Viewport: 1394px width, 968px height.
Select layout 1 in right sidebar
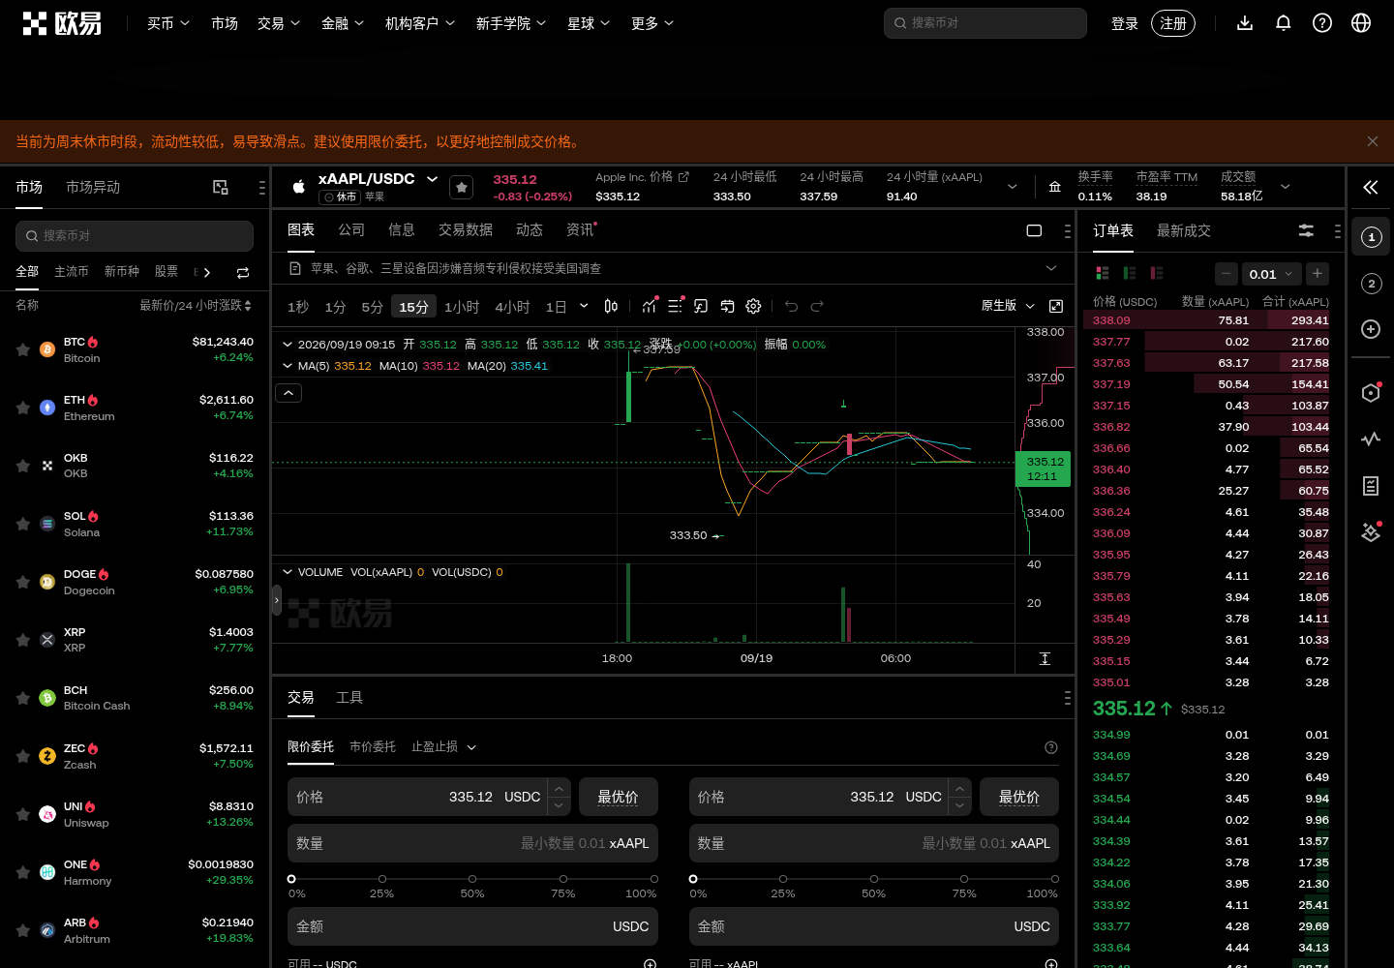pyautogui.click(x=1371, y=237)
